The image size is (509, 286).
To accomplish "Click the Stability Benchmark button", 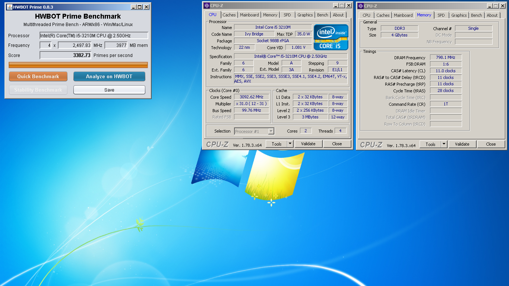I will pyautogui.click(x=38, y=90).
